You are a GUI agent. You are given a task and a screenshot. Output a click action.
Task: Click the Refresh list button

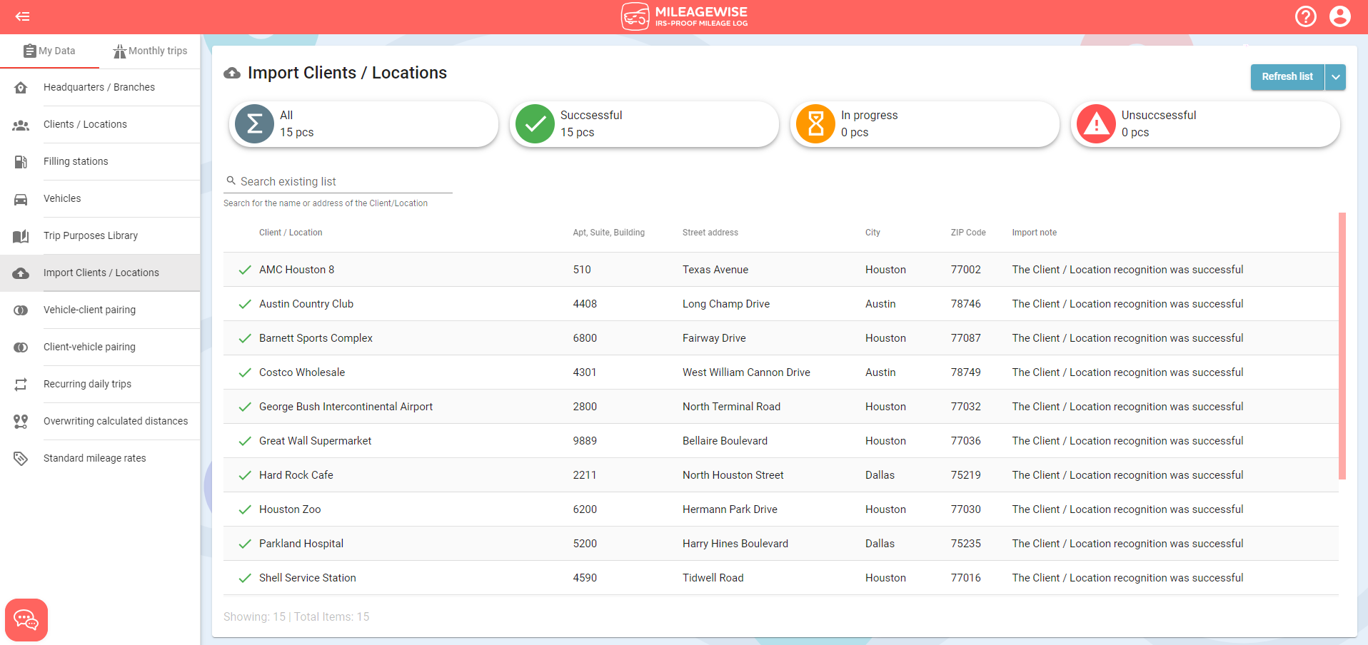tap(1287, 76)
